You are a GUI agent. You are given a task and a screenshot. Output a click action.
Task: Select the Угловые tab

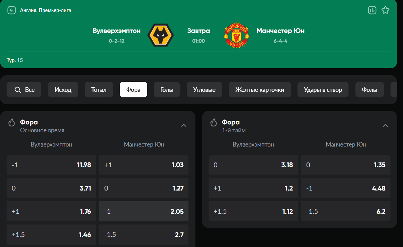tap(204, 90)
